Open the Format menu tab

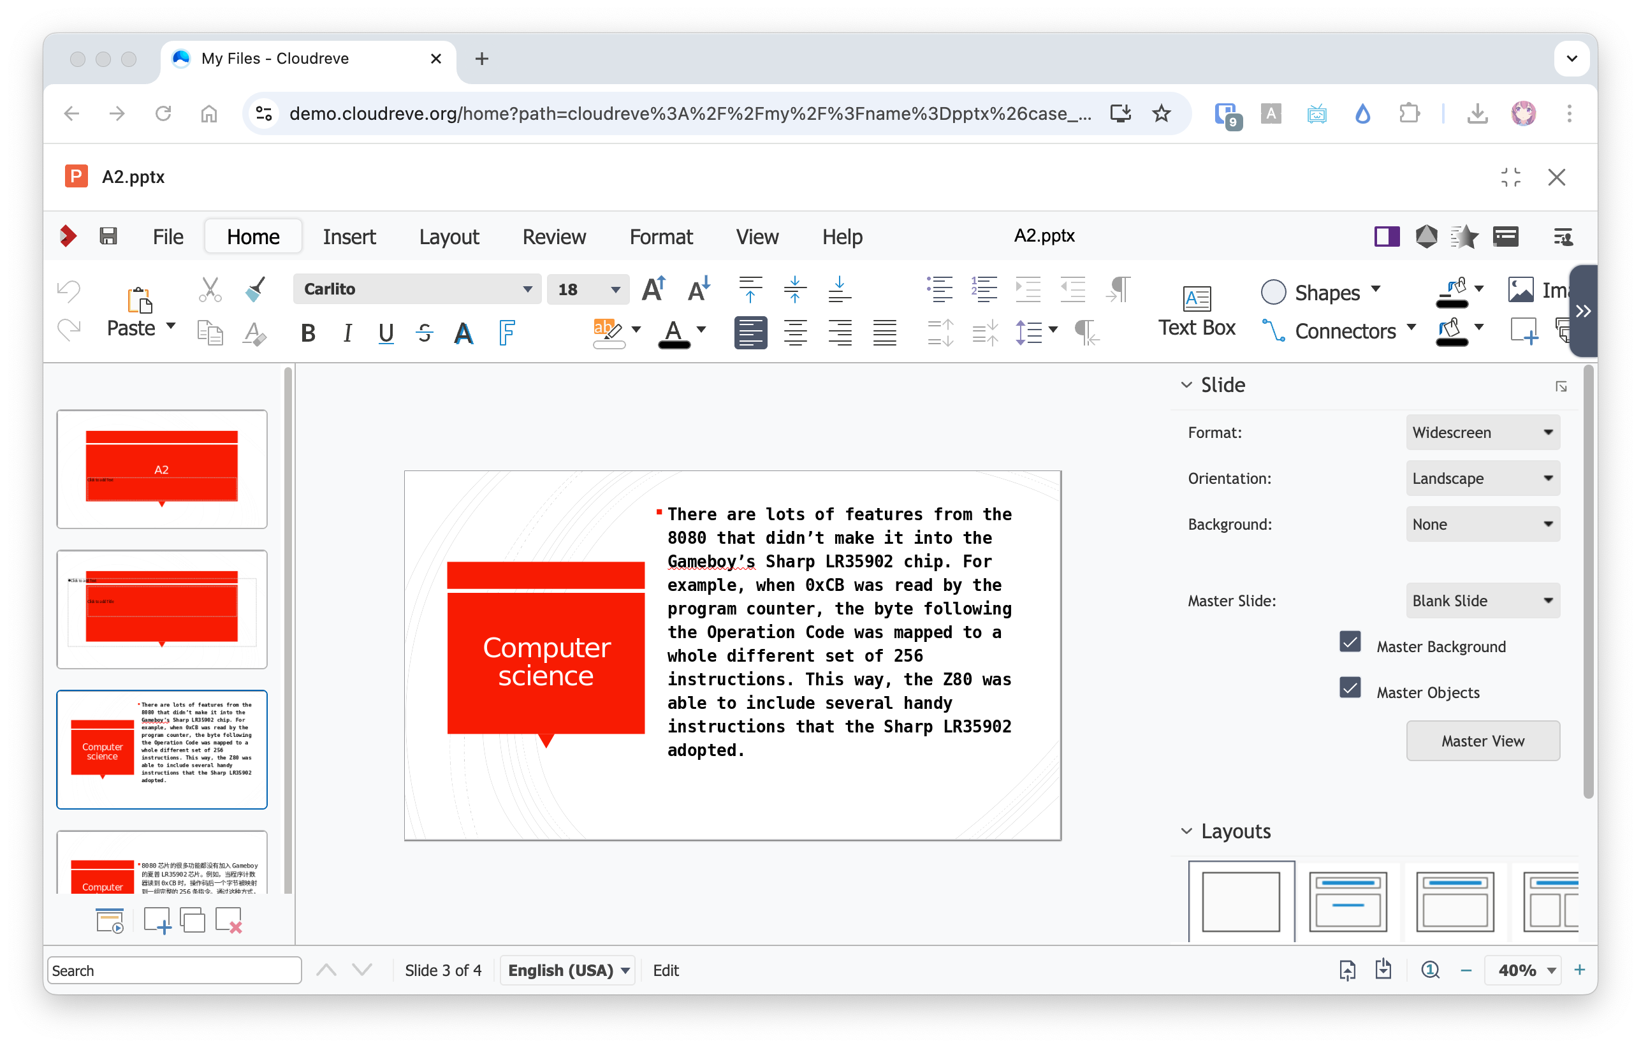[660, 237]
